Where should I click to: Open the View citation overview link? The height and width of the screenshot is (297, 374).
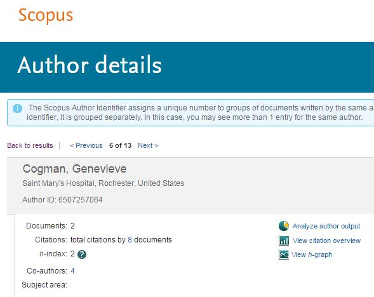pyautogui.click(x=326, y=241)
